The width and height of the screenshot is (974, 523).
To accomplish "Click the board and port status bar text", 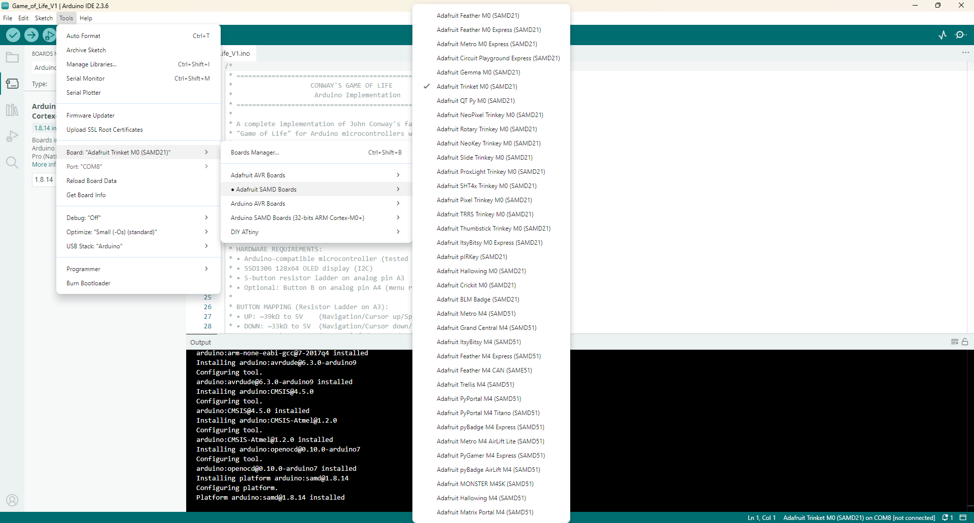I will pyautogui.click(x=859, y=517).
